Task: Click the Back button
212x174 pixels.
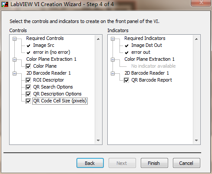Action: (90, 163)
